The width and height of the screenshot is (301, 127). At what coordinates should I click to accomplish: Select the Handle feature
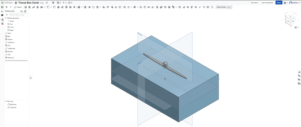click(10, 51)
